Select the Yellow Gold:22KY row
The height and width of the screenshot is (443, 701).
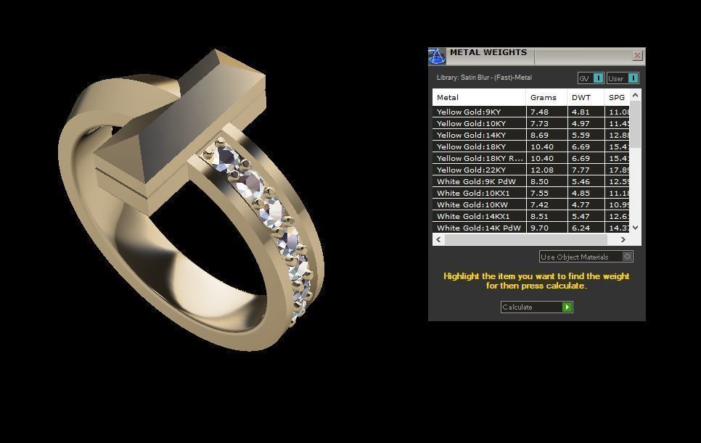pos(530,170)
